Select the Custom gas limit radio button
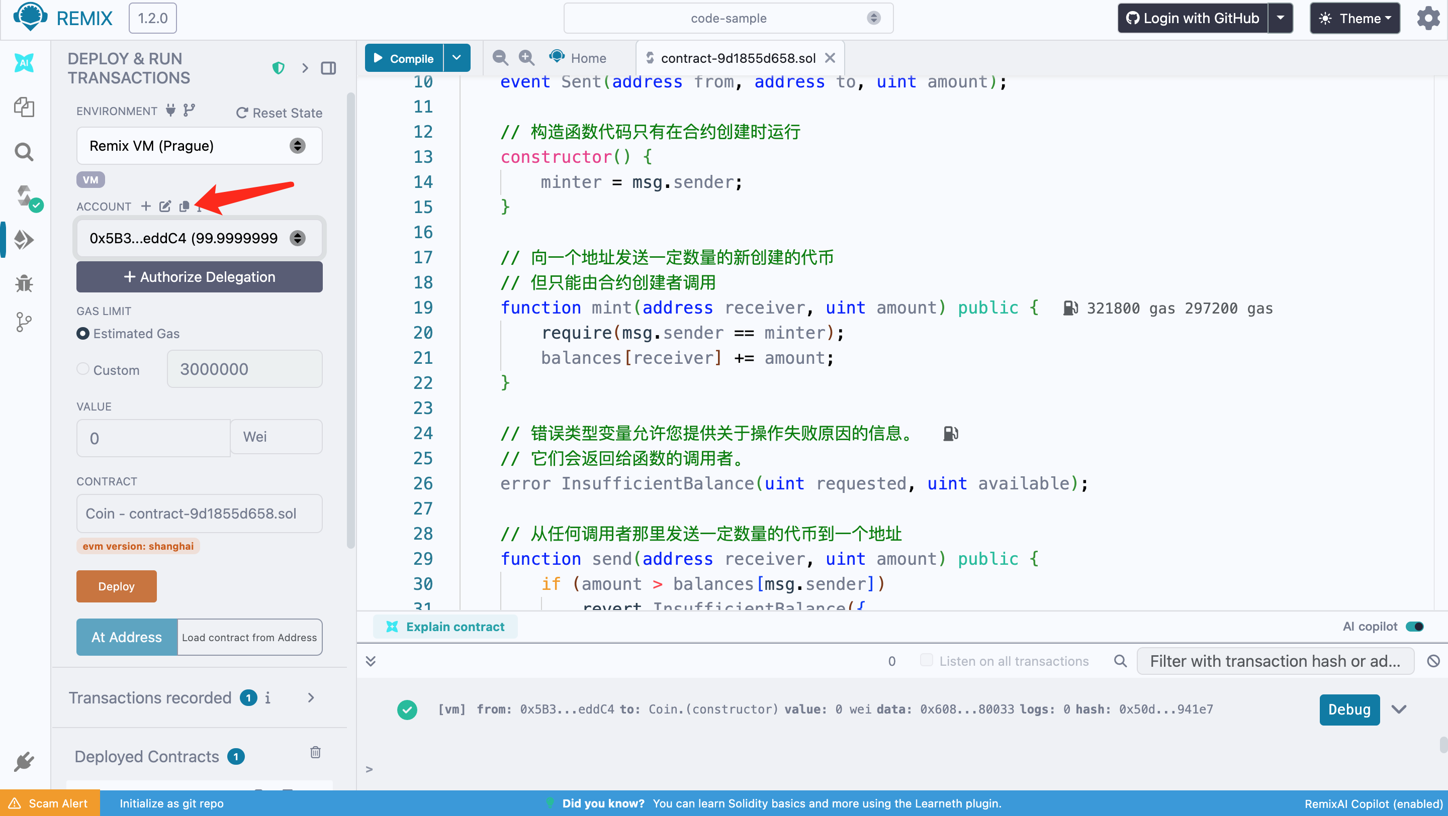 [82, 369]
